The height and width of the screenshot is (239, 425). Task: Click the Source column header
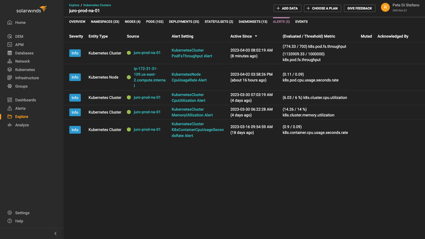click(x=133, y=36)
